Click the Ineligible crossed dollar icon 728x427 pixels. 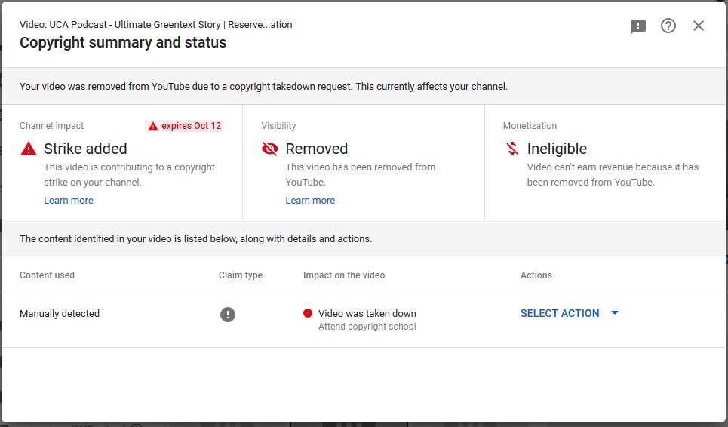511,149
